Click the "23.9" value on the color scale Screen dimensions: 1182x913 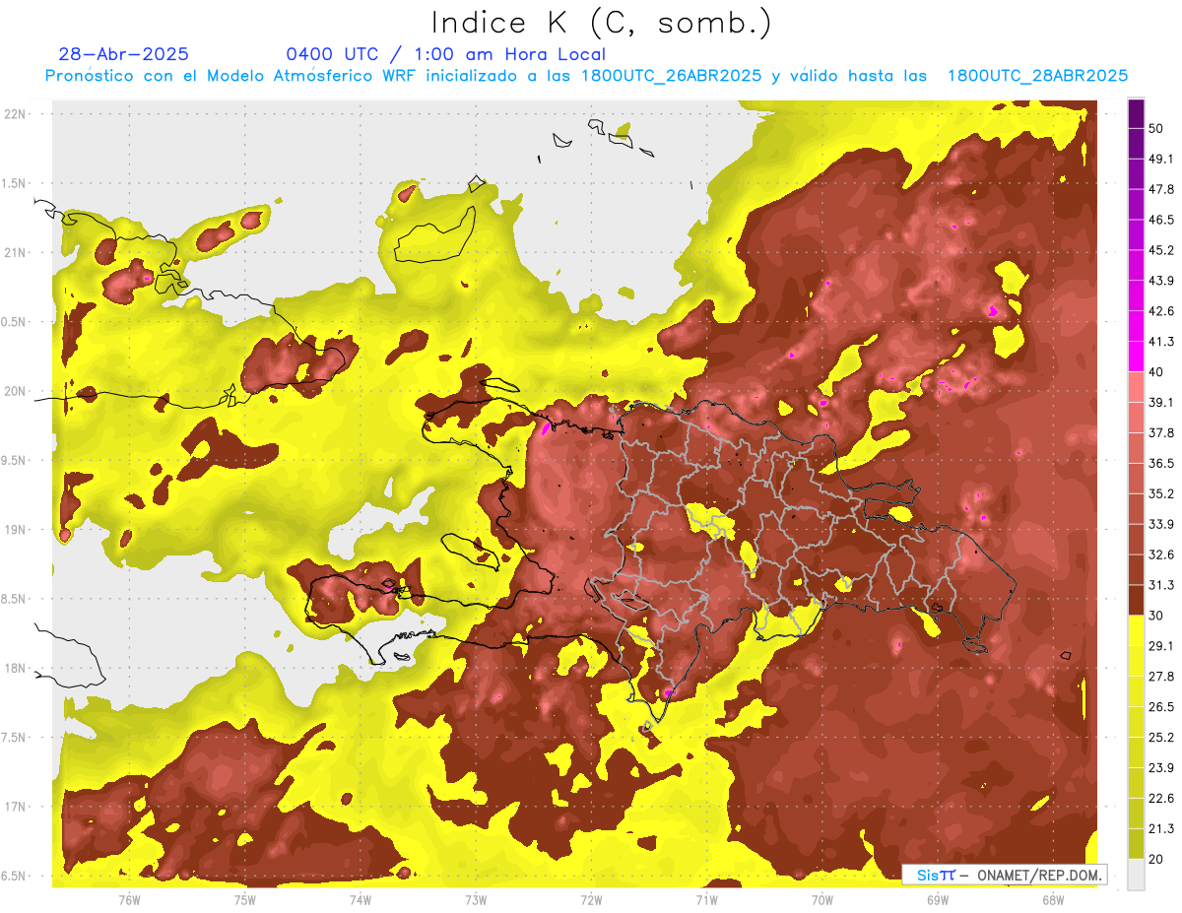pos(1160,768)
